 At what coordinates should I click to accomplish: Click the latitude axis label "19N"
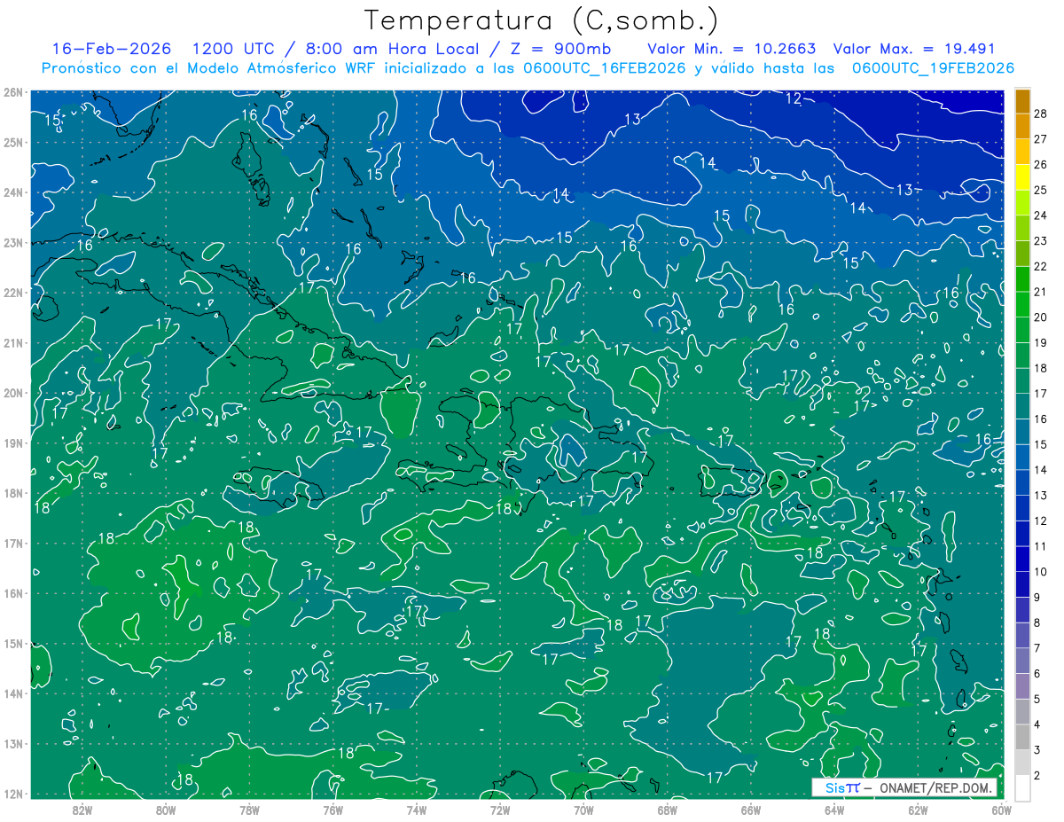13,442
